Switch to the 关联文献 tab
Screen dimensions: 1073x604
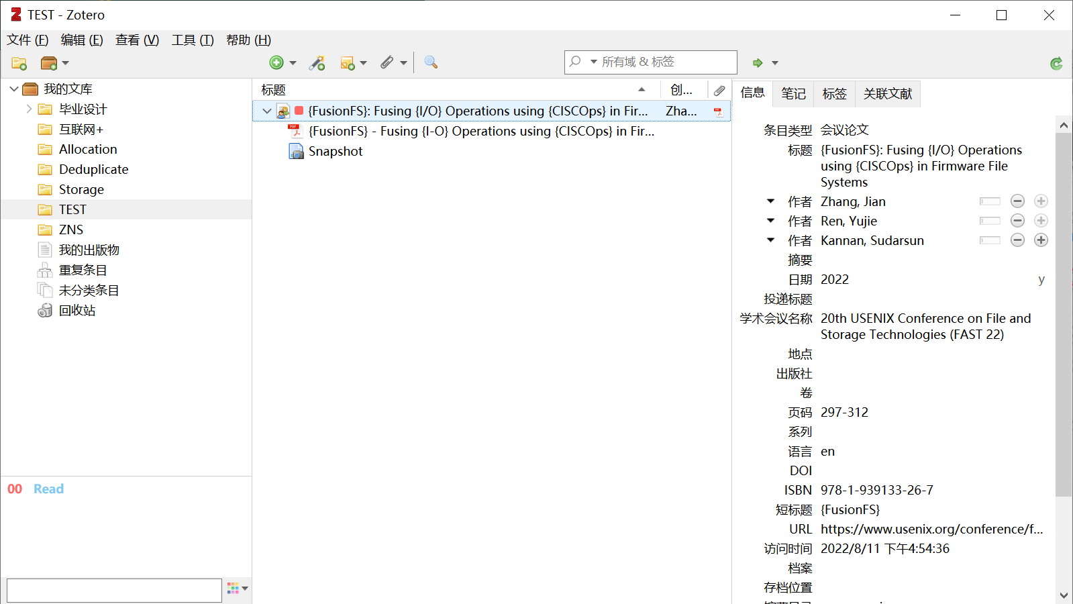pyautogui.click(x=888, y=93)
